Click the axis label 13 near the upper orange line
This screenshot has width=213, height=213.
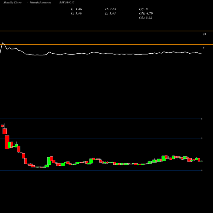(204, 34)
